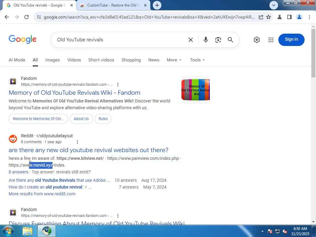Click the 8 answers link
This screenshot has height=237, width=316.
pos(18,172)
